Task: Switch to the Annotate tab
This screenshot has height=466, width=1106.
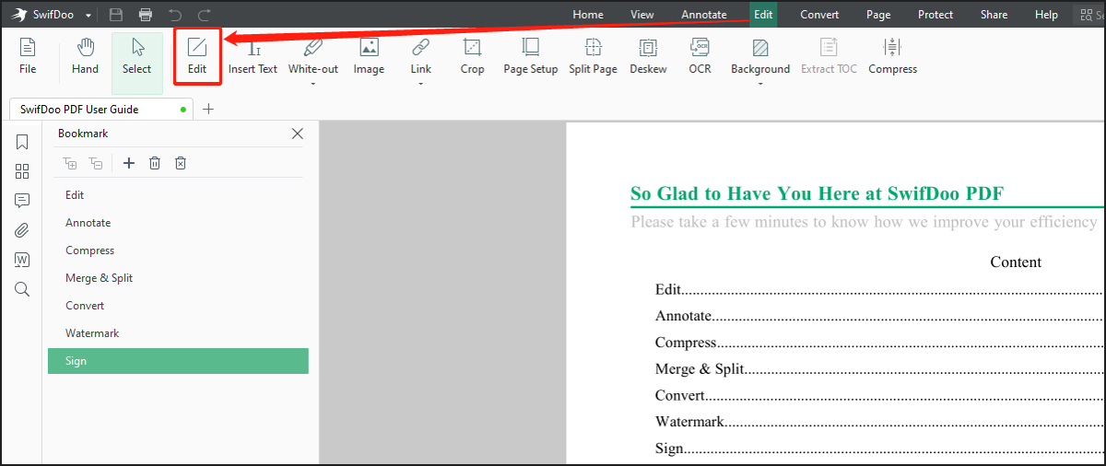Action: [704, 15]
